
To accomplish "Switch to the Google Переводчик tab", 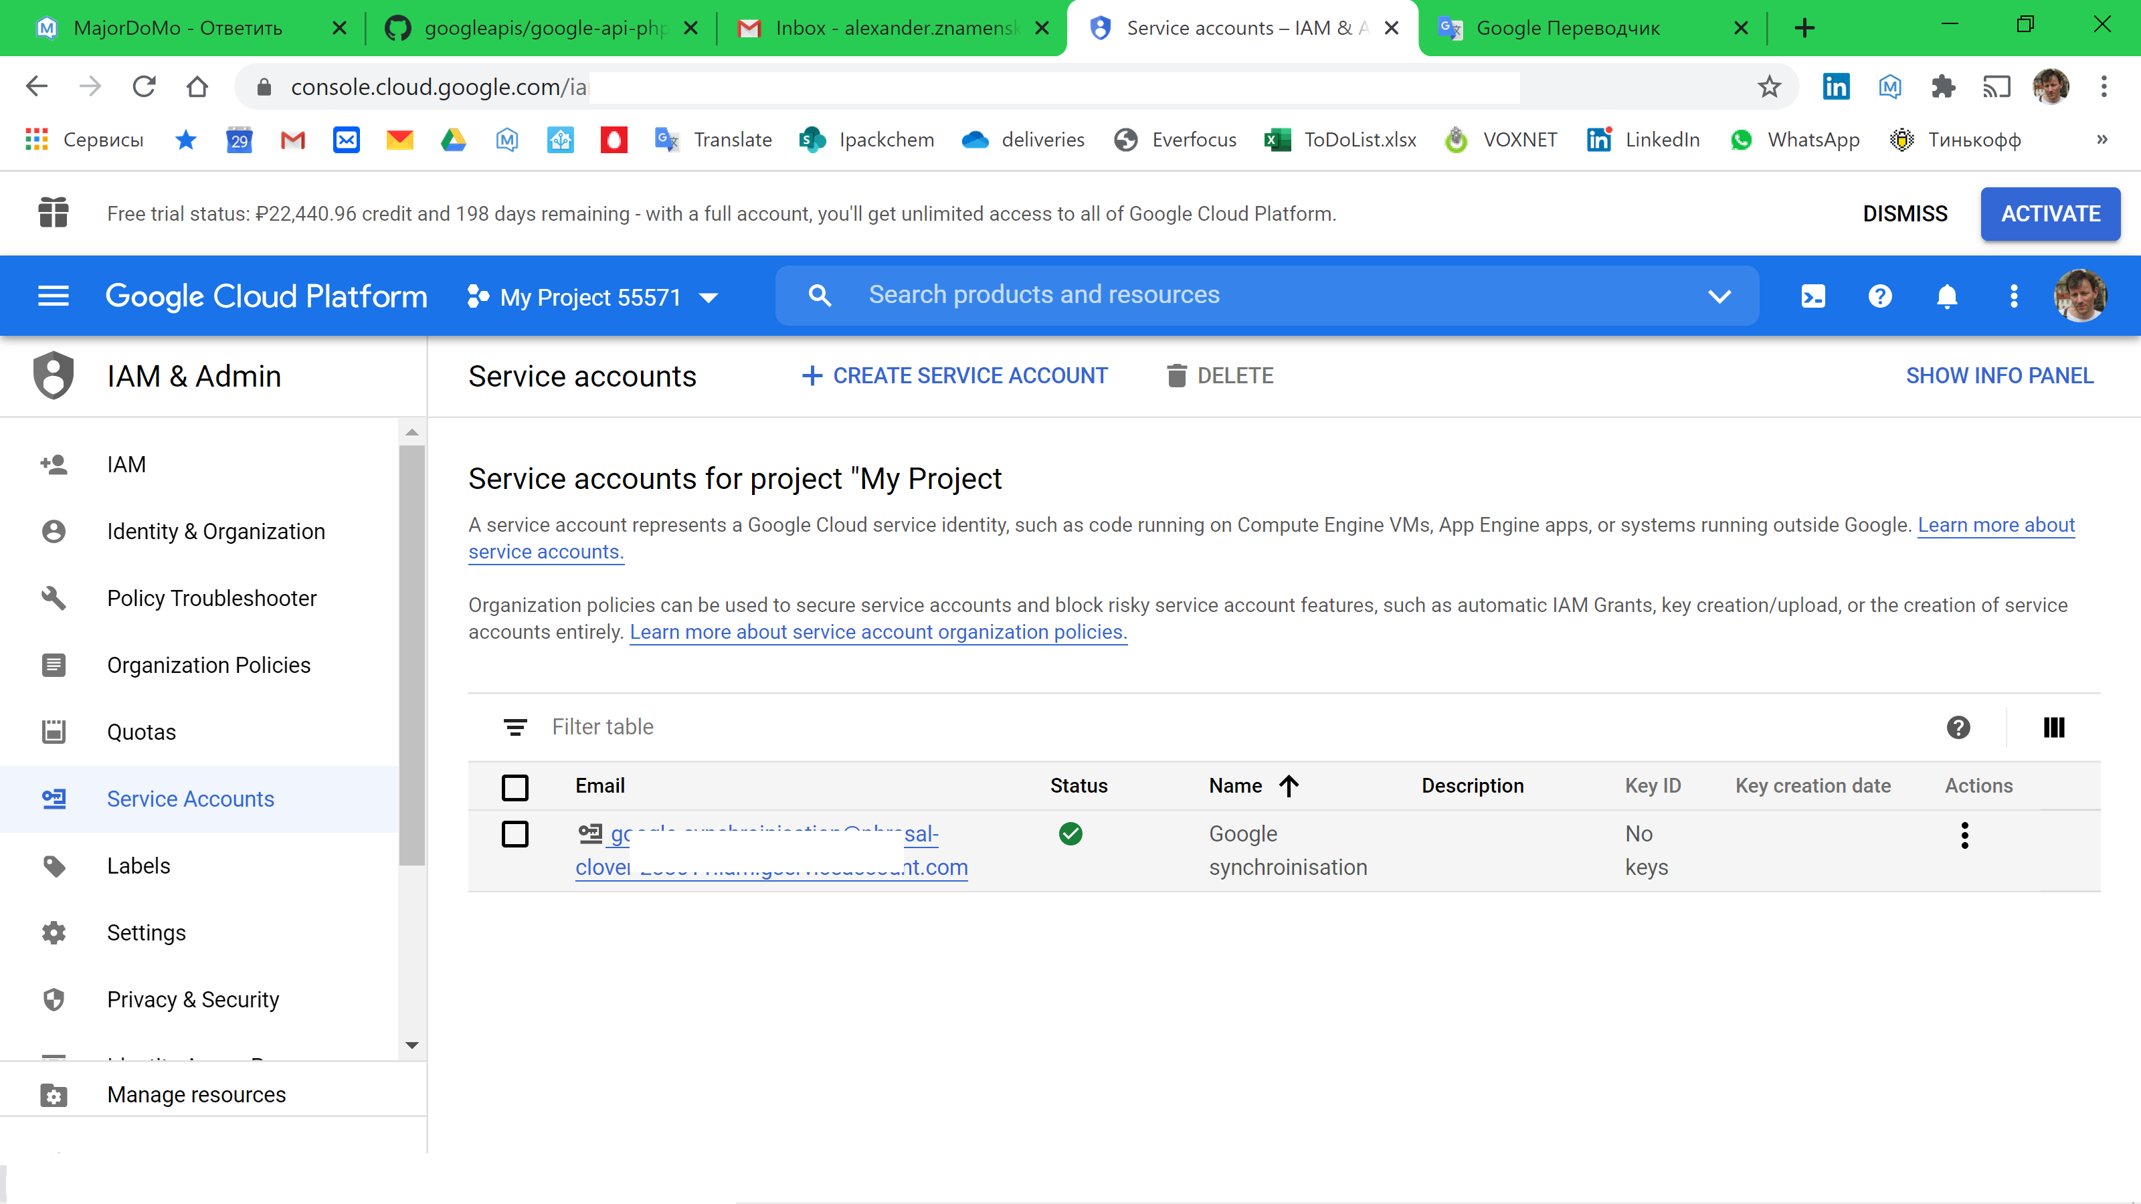I will pos(1567,28).
